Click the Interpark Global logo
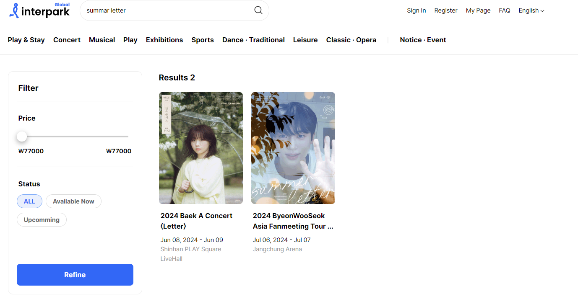 [39, 10]
